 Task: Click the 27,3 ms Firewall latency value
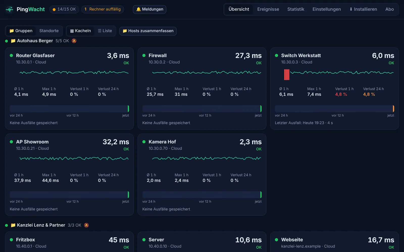[x=248, y=55]
